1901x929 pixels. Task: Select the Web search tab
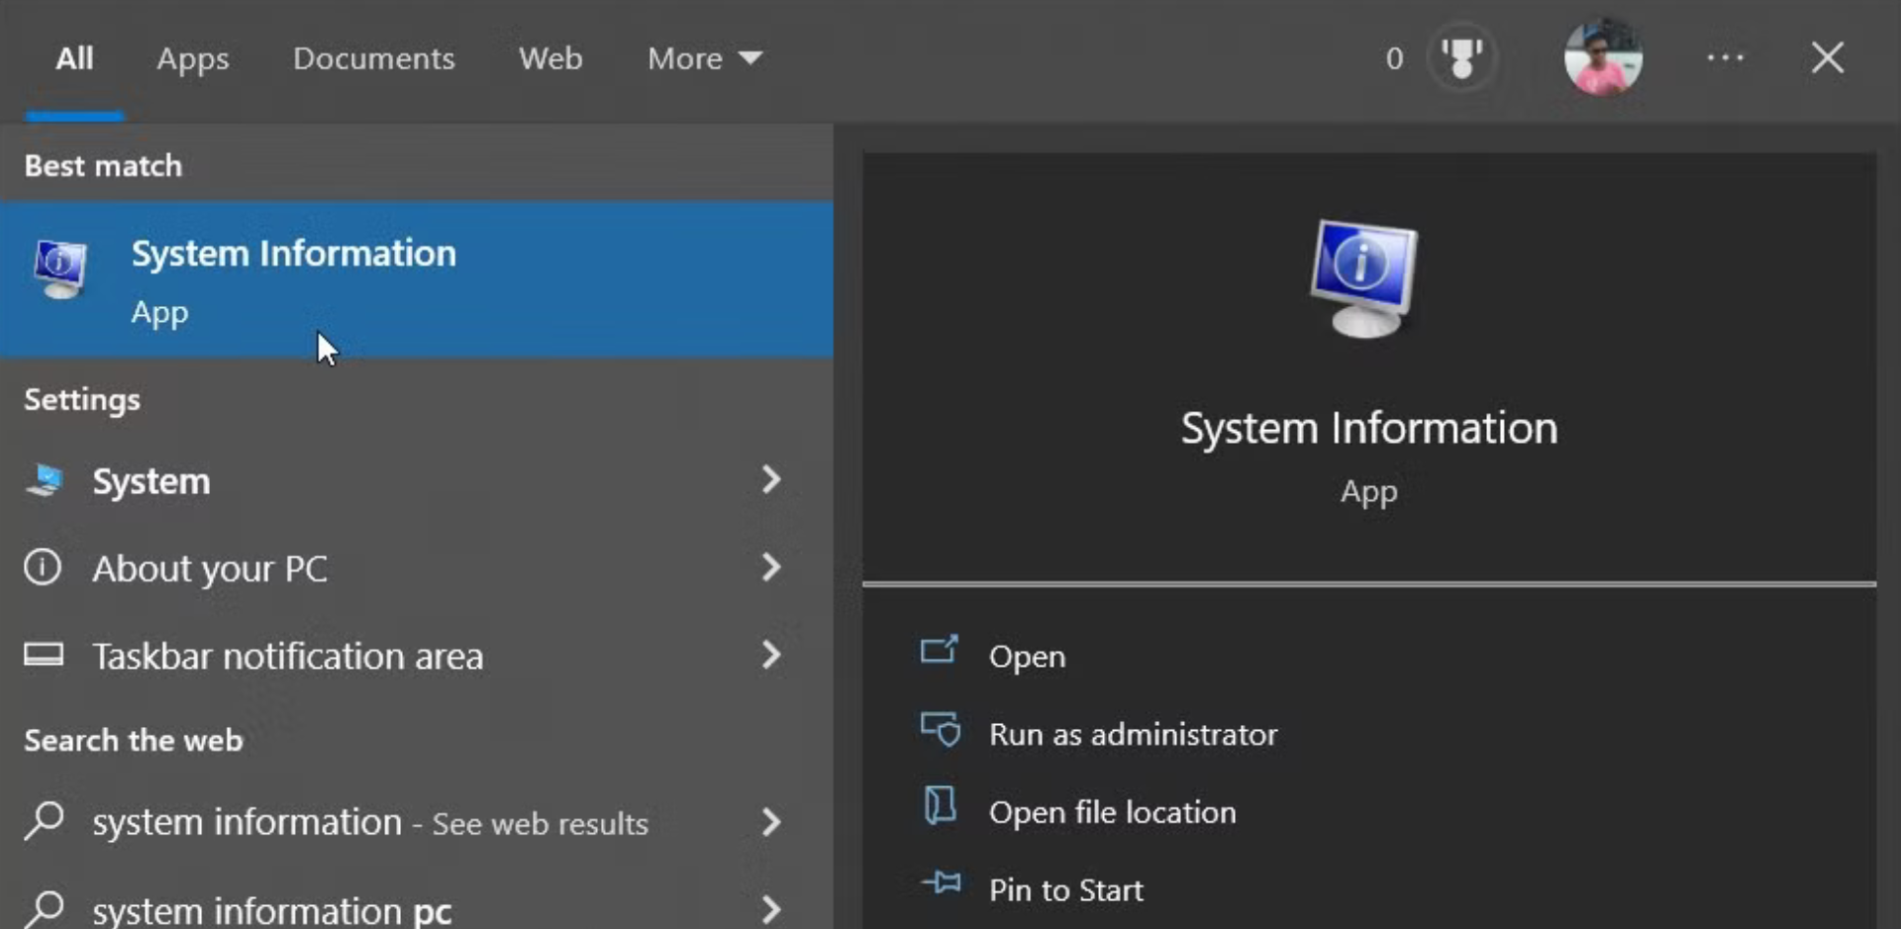(x=550, y=58)
